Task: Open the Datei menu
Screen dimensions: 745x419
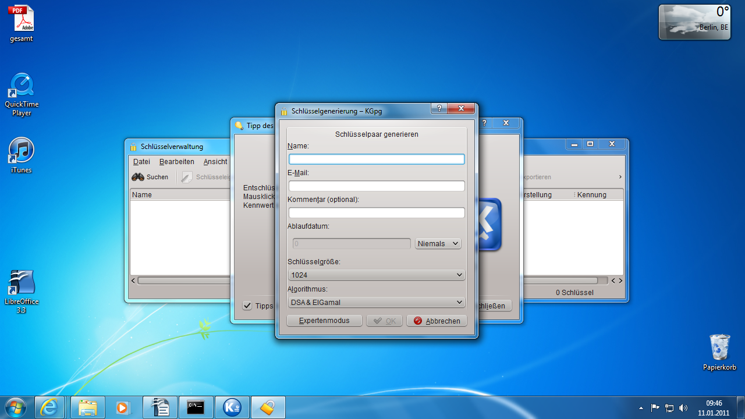Action: click(x=141, y=161)
